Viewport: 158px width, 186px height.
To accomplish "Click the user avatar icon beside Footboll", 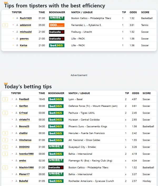I will [x=16, y=99].
